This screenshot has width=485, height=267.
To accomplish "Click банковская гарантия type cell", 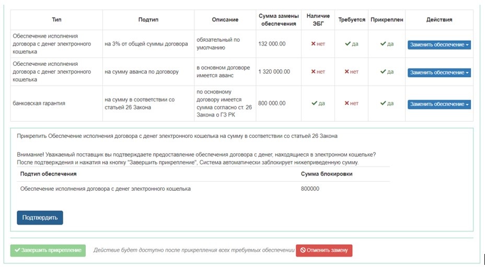I will (39, 103).
